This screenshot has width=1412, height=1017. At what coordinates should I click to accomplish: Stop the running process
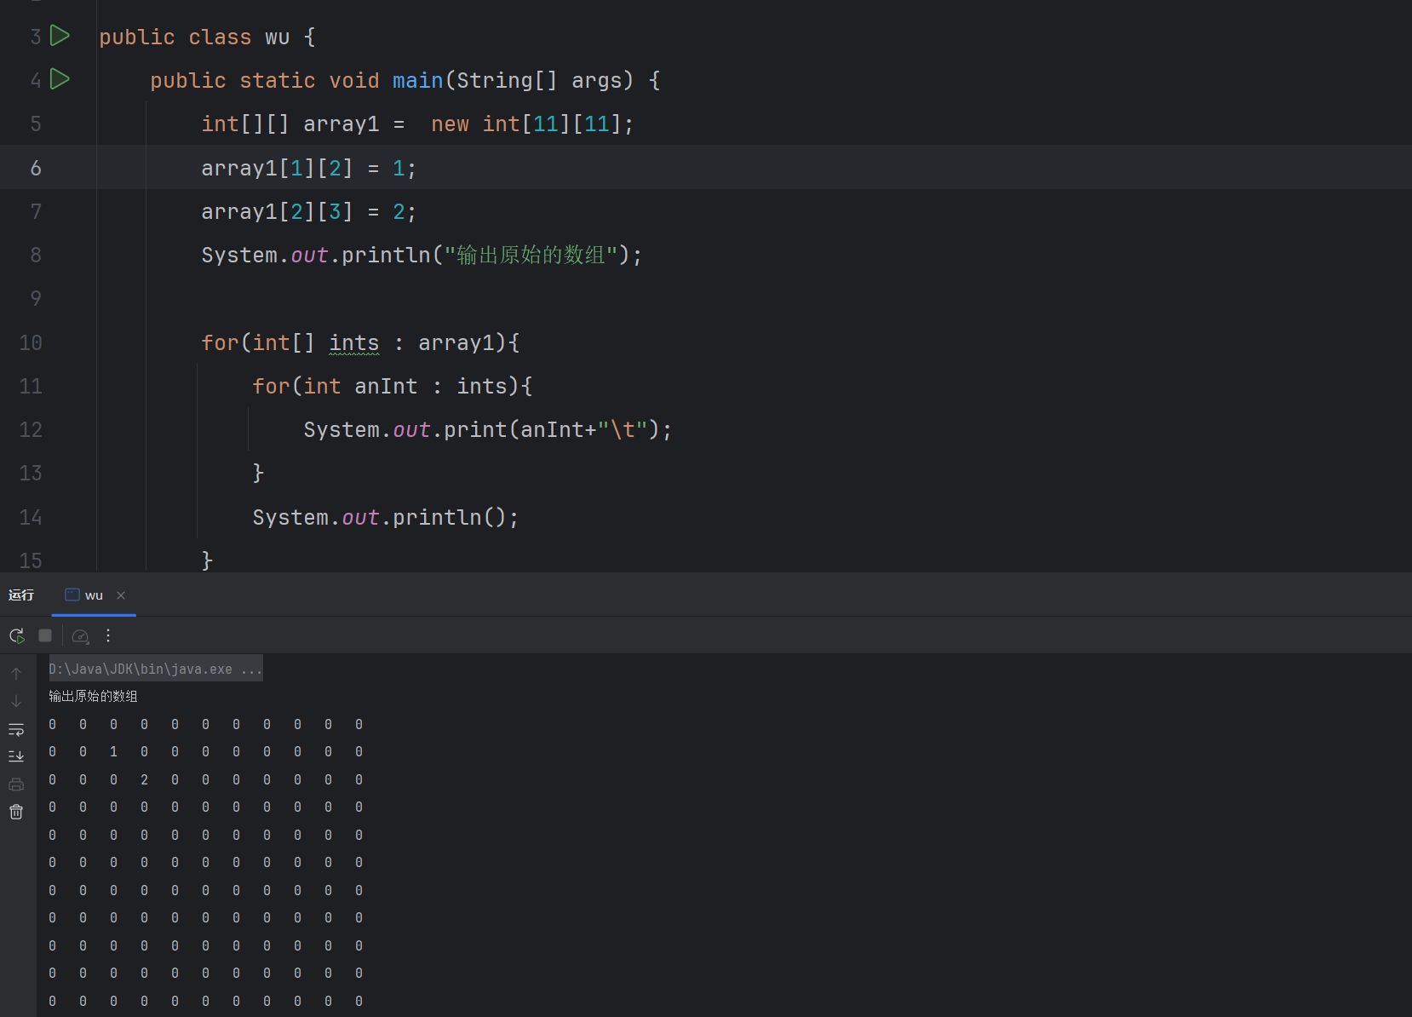pyautogui.click(x=45, y=635)
